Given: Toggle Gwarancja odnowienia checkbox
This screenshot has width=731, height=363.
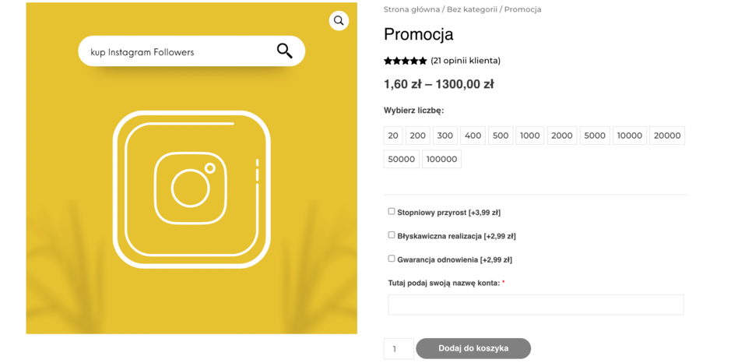Looking at the screenshot, I should click(392, 259).
